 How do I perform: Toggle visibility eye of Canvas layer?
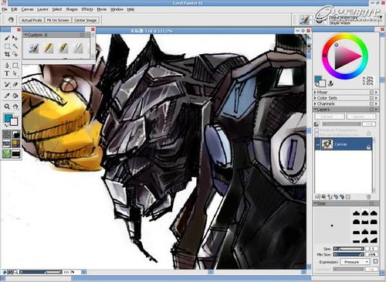pyautogui.click(x=317, y=144)
